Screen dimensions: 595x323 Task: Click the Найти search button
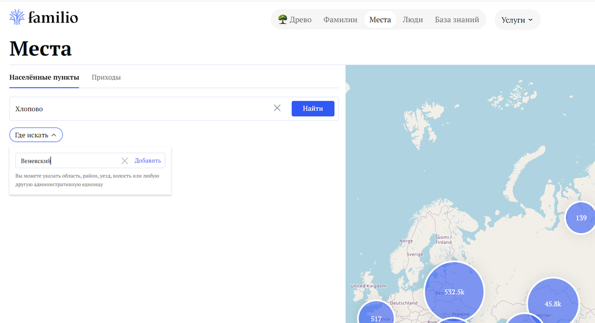(x=313, y=109)
